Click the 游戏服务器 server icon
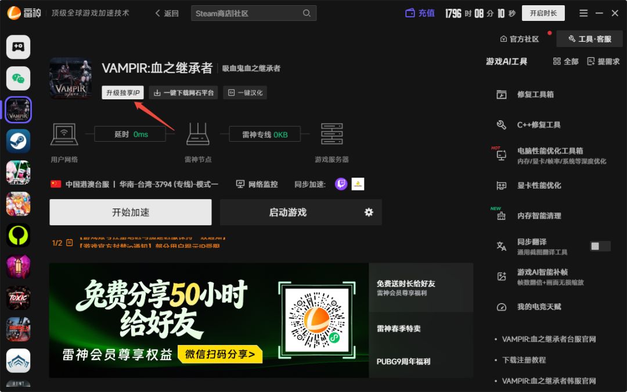Viewport: 627px width, 392px height. coord(332,134)
